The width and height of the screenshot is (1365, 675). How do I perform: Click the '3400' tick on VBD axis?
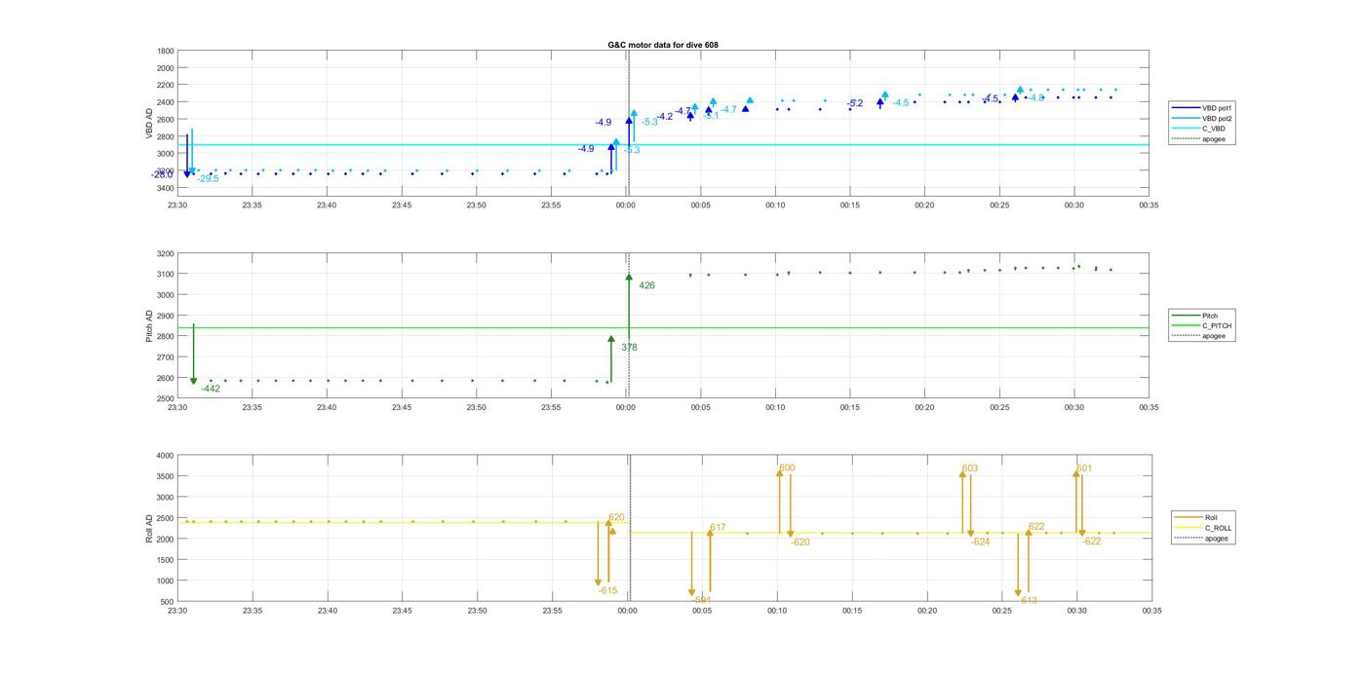[166, 188]
